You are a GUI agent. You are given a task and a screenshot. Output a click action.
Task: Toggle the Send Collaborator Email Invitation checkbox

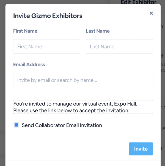coord(16,125)
